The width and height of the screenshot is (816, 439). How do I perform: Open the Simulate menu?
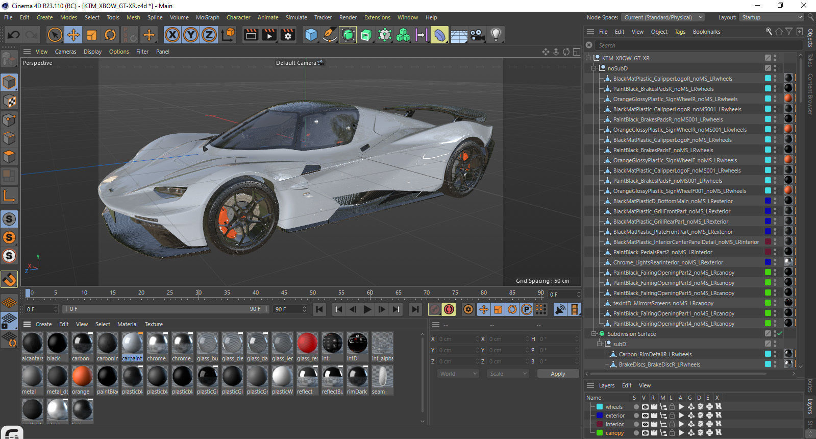coord(296,17)
